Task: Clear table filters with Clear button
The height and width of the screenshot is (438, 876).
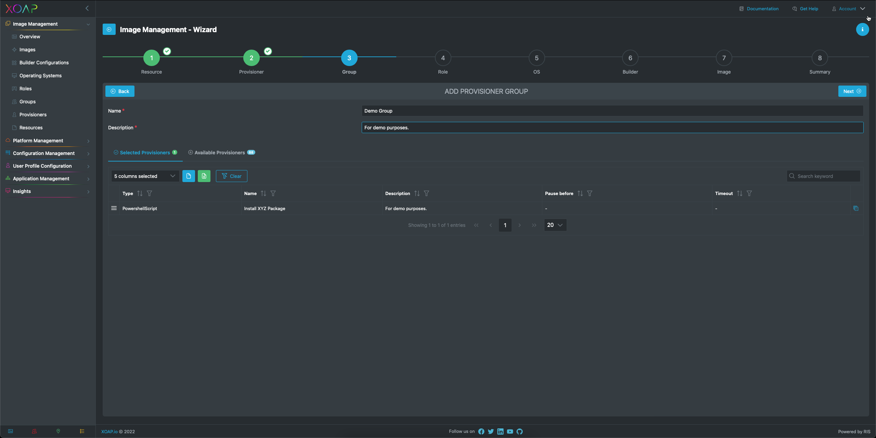Action: (x=231, y=176)
